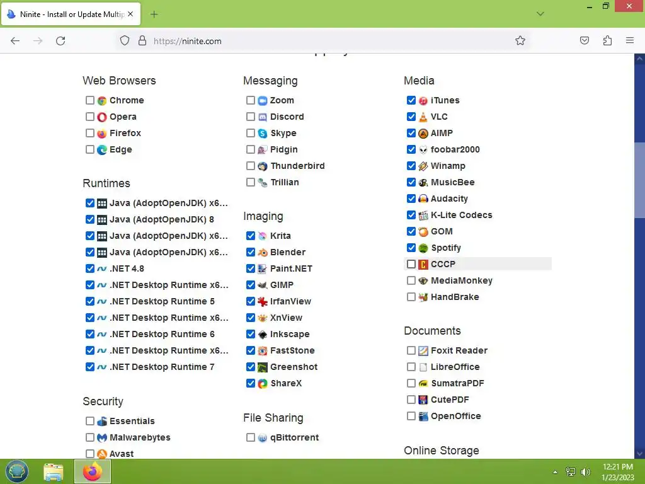The height and width of the screenshot is (484, 645).
Task: Click the IrfanView red icon
Action: [263, 301]
